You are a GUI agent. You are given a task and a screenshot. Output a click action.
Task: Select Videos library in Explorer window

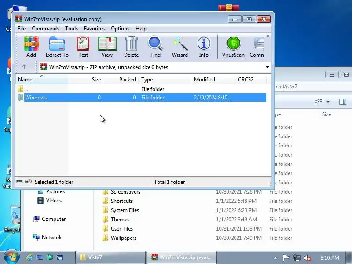click(x=49, y=201)
